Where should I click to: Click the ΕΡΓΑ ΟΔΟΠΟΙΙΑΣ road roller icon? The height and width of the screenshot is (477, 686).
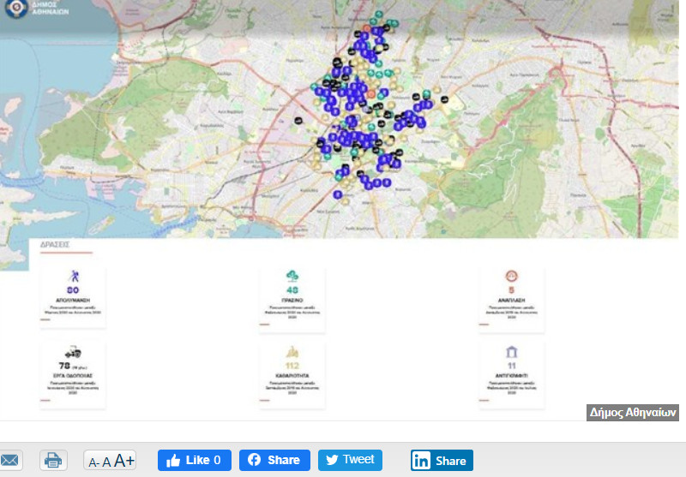pos(72,351)
